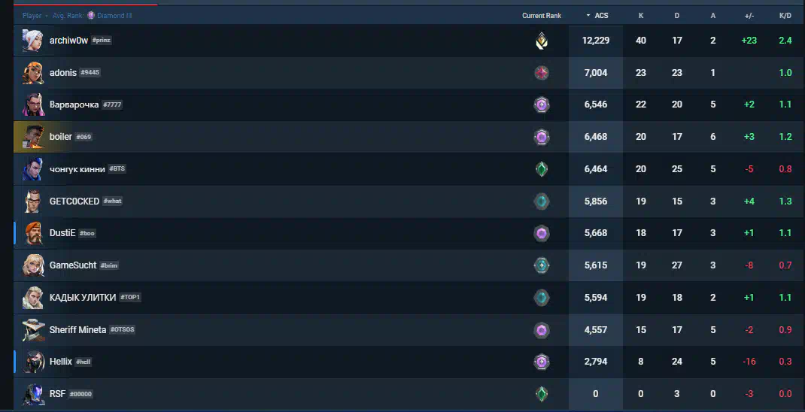
Task: Sort by the D deaths column
Action: (x=676, y=15)
